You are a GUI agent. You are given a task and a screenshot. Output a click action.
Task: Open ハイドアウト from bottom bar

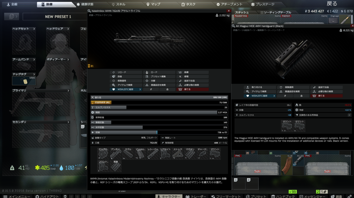pos(47,196)
